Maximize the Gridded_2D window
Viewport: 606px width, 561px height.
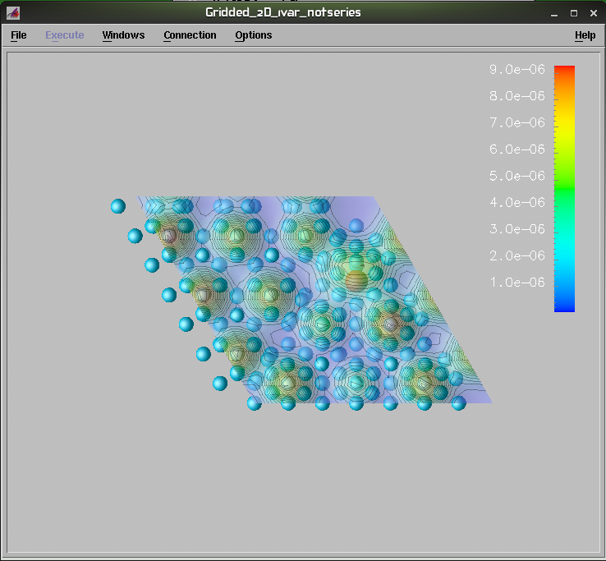click(573, 12)
